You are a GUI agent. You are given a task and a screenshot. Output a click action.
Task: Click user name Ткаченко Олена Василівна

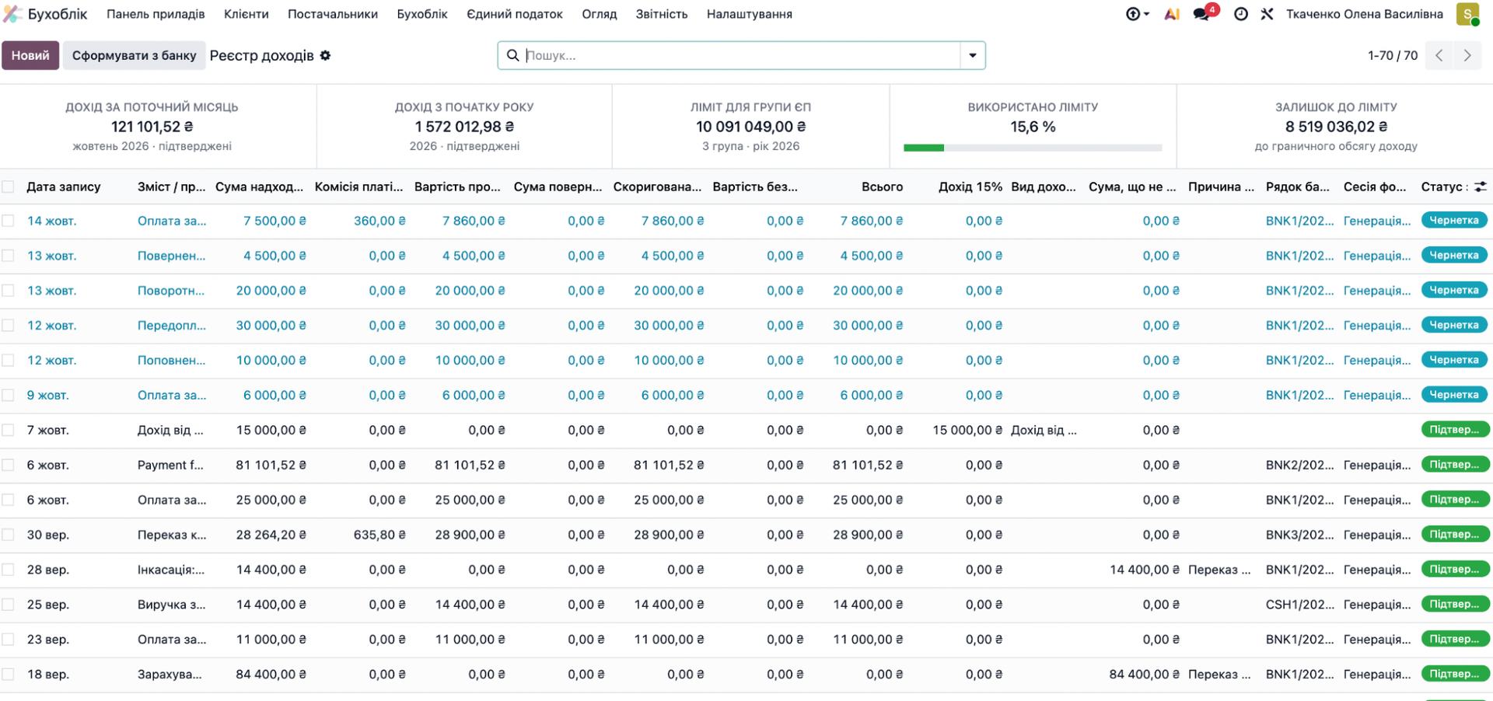pos(1365,14)
